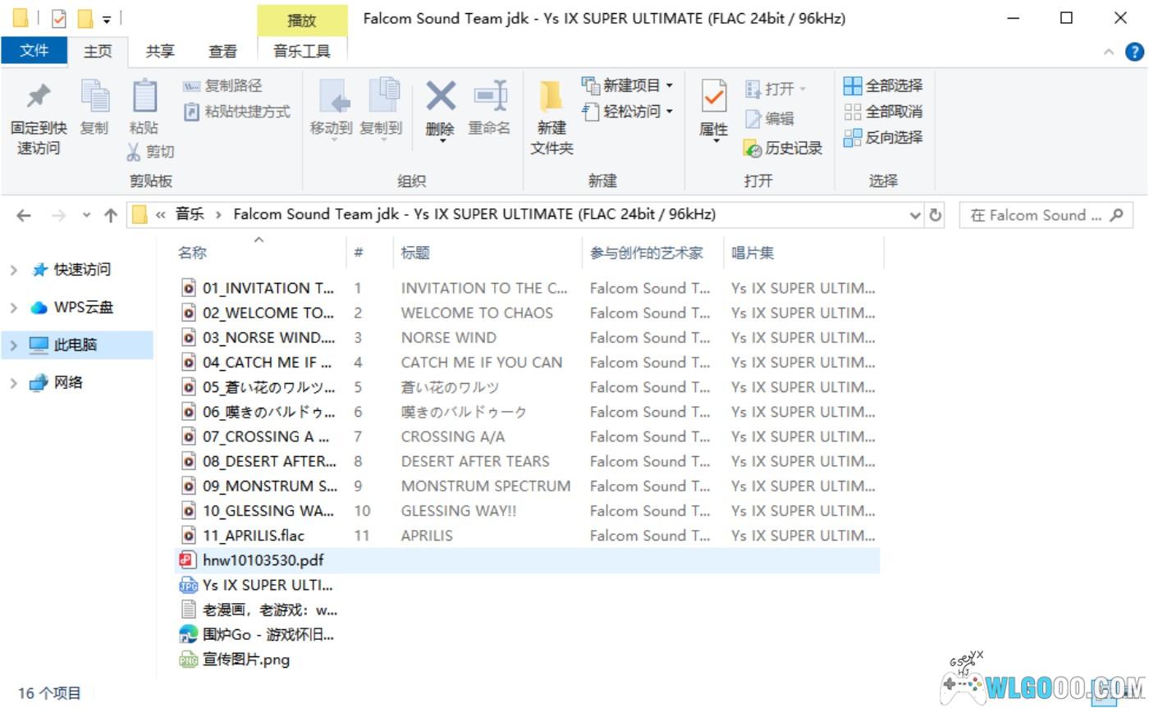
Task: Expand the WPS cloud drive node
Action: coord(13,308)
